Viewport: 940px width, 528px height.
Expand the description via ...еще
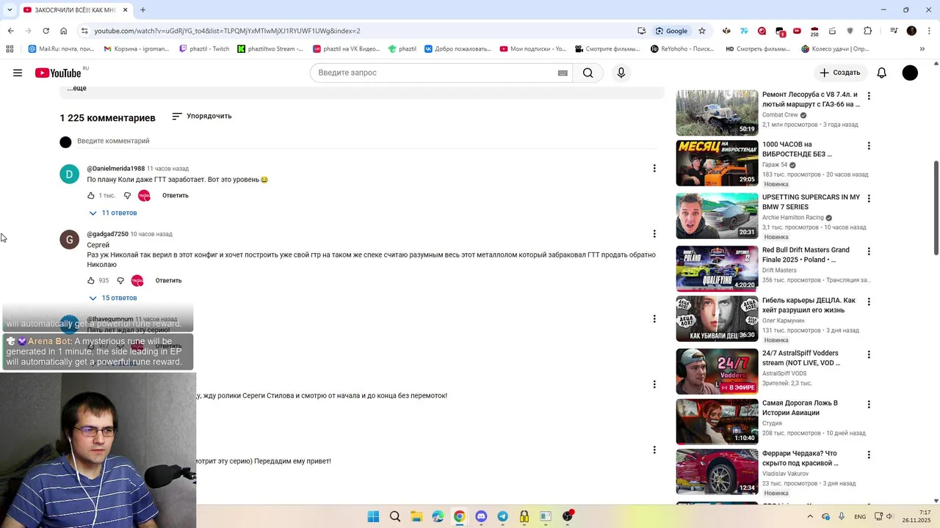(x=77, y=88)
